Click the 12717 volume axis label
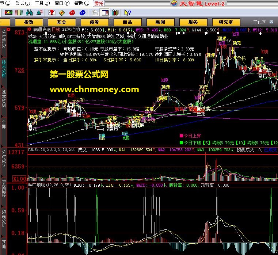The width and height of the screenshot is (278, 255). pos(16,152)
